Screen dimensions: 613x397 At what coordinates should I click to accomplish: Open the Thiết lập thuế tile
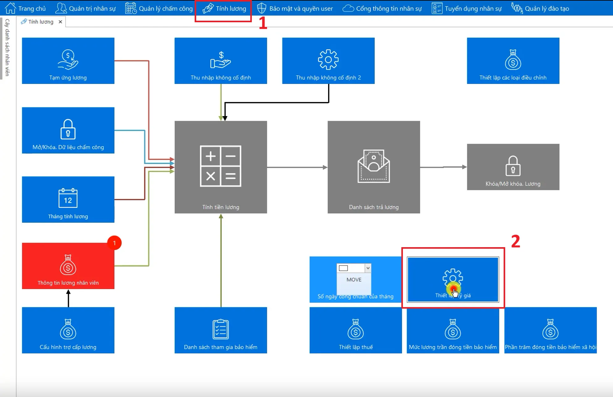point(356,330)
